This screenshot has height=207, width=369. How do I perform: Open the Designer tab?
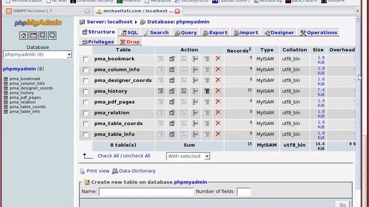coord(279,33)
